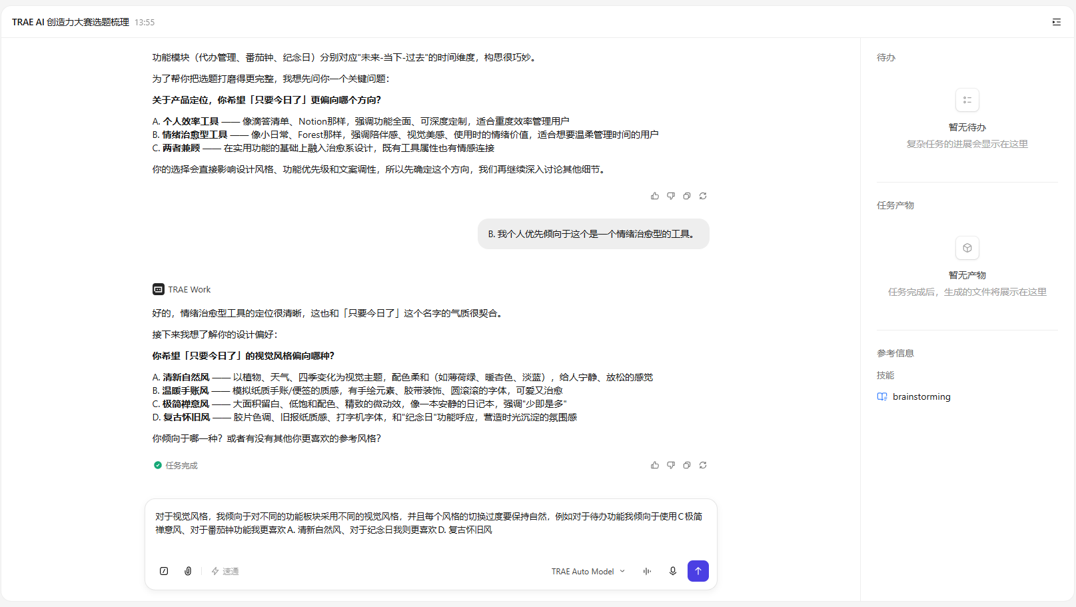The width and height of the screenshot is (1076, 607).
Task: Click option B. 情绪治愈型工具 line
Action: click(x=405, y=135)
